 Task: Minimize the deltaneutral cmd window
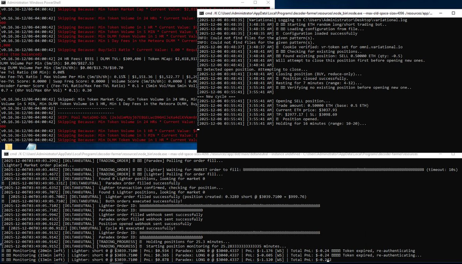(440, 154)
